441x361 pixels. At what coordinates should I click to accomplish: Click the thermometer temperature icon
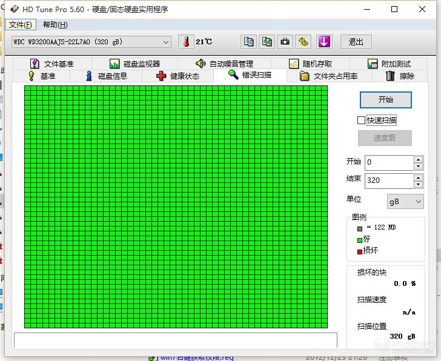click(186, 42)
